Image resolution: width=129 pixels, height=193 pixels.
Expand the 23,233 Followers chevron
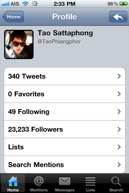pyautogui.click(x=119, y=129)
